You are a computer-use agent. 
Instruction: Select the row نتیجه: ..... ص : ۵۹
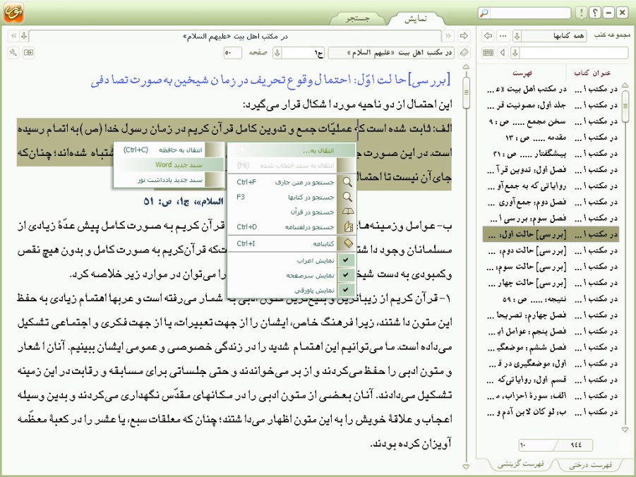(x=551, y=299)
